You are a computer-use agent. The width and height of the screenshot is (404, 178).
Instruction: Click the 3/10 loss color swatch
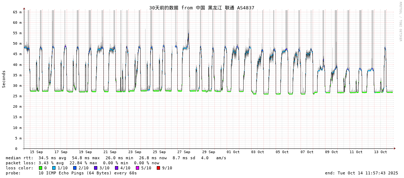point(96,168)
